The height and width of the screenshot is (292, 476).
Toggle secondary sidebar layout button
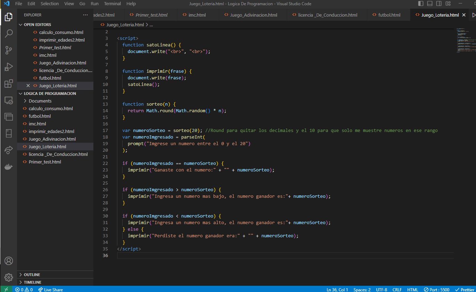click(x=439, y=4)
